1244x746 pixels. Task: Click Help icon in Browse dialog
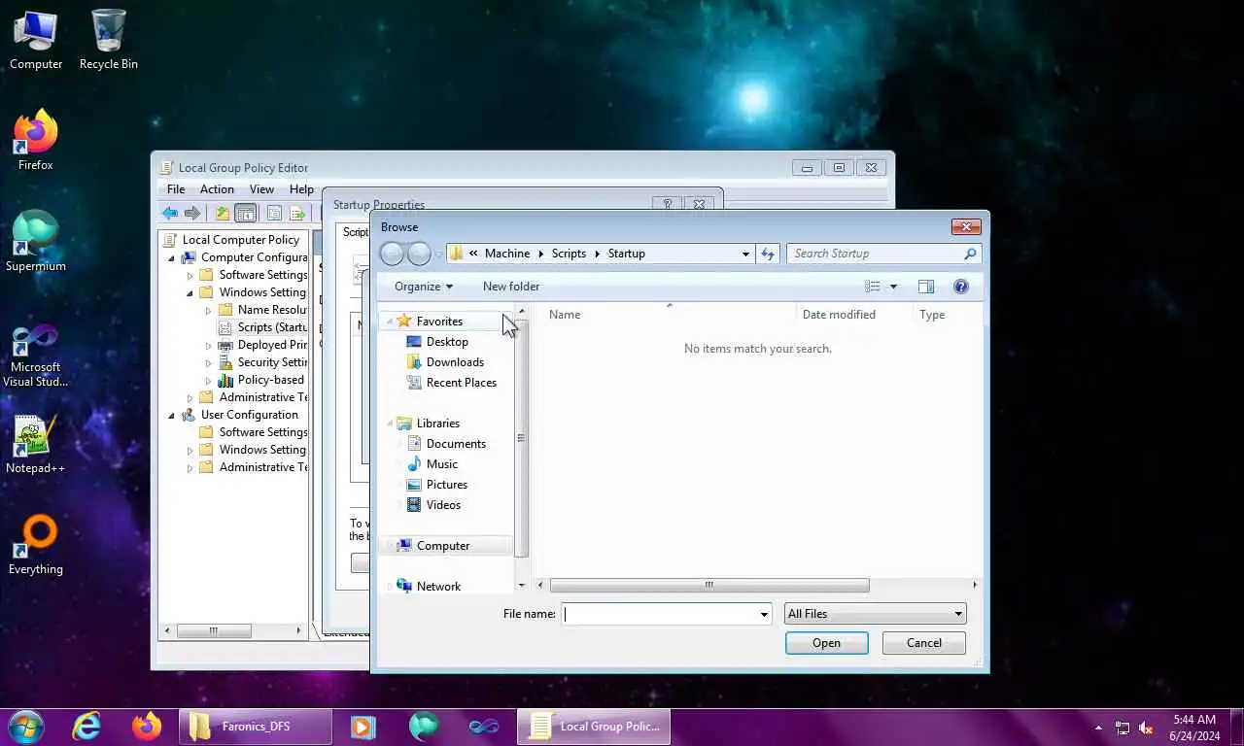(x=961, y=287)
